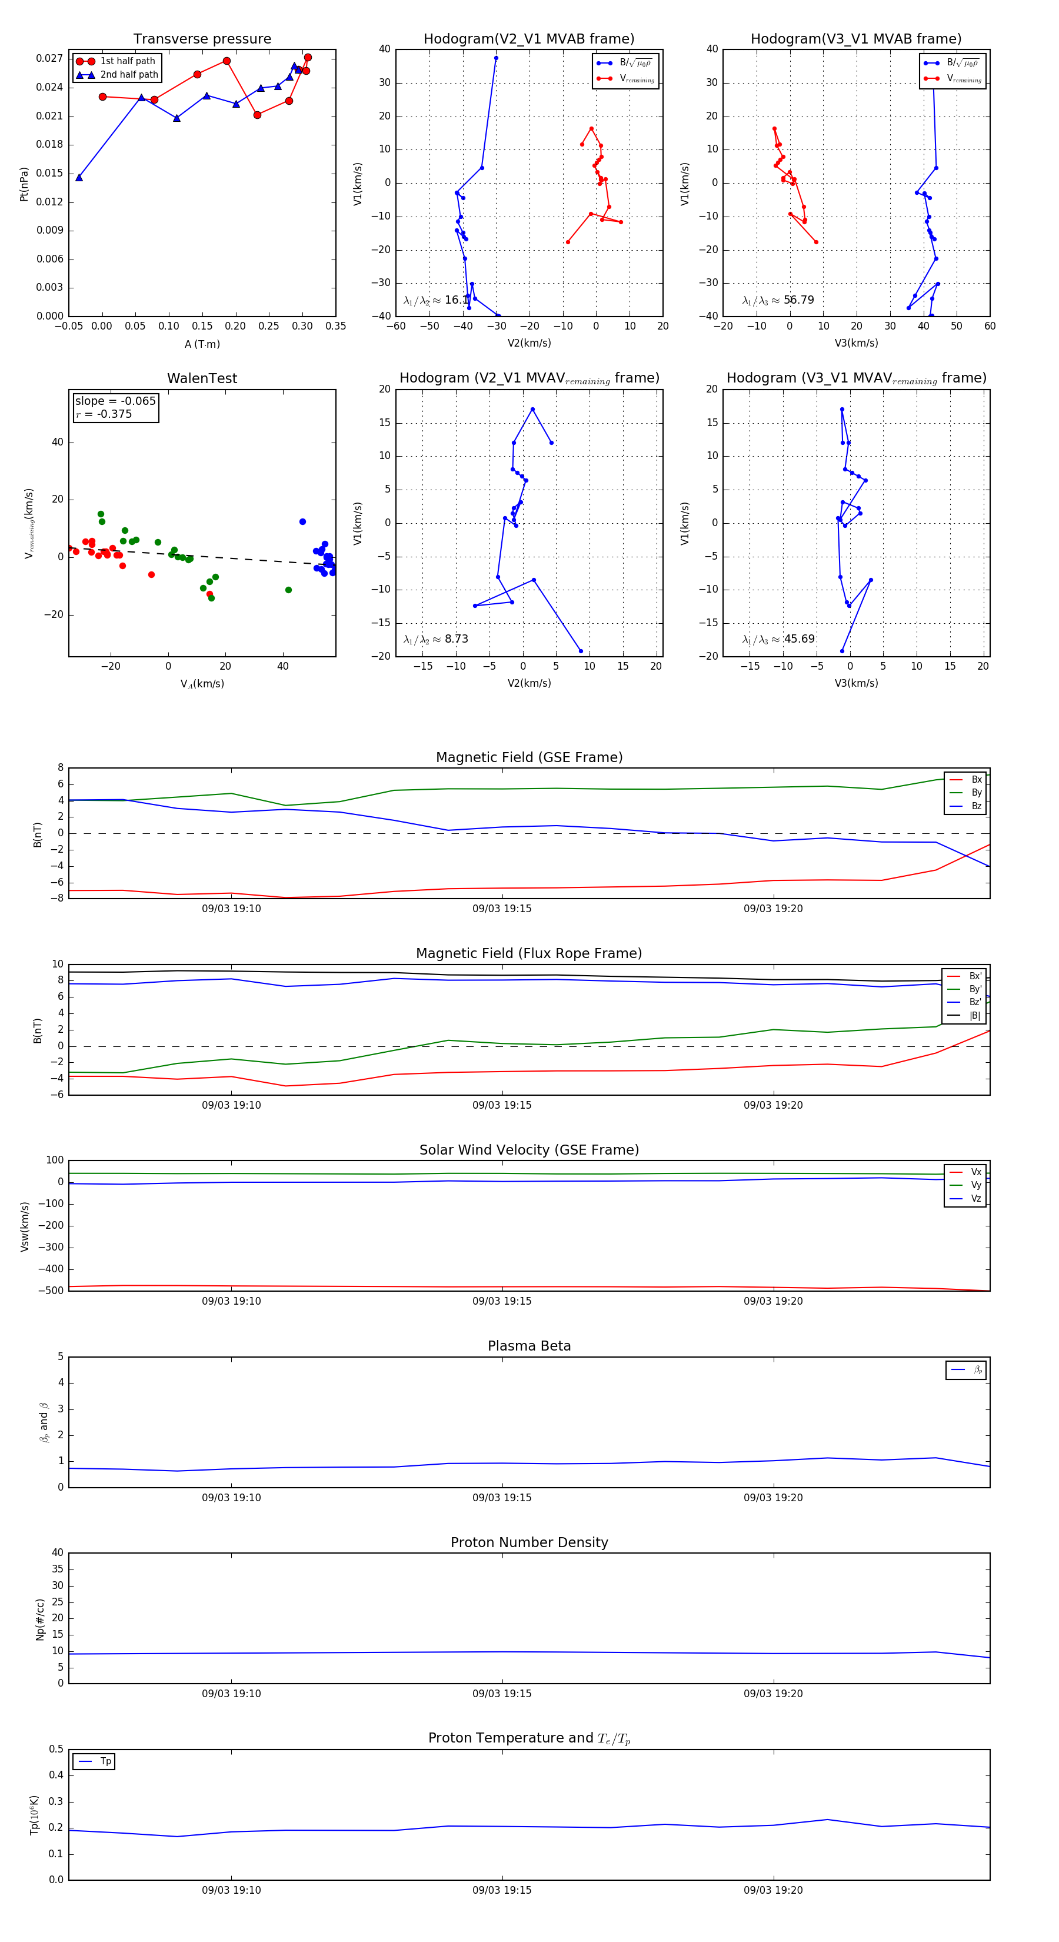Click the 'Proton Number Density' title
Image resolution: width=1059 pixels, height=1942 pixels.
529,1542
